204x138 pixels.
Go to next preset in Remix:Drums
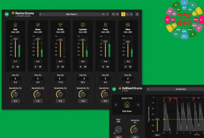[108, 14]
